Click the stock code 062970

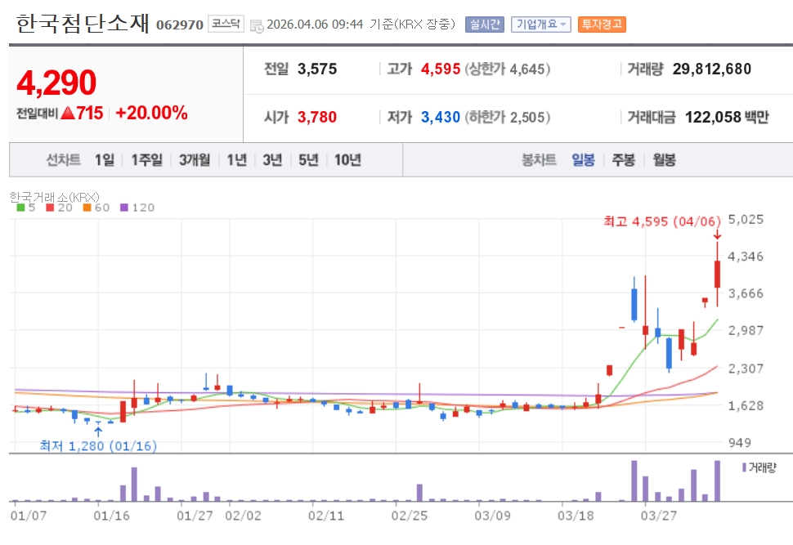pos(180,25)
